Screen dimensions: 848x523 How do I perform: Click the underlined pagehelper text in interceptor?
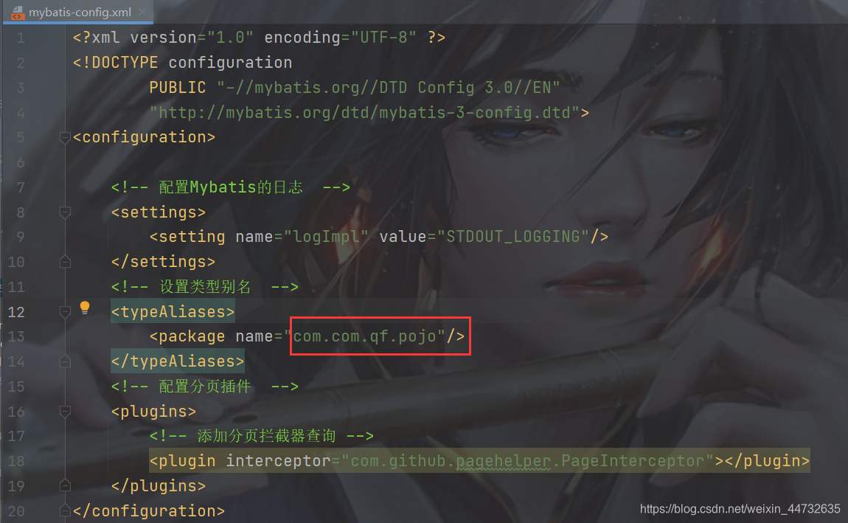coord(503,461)
